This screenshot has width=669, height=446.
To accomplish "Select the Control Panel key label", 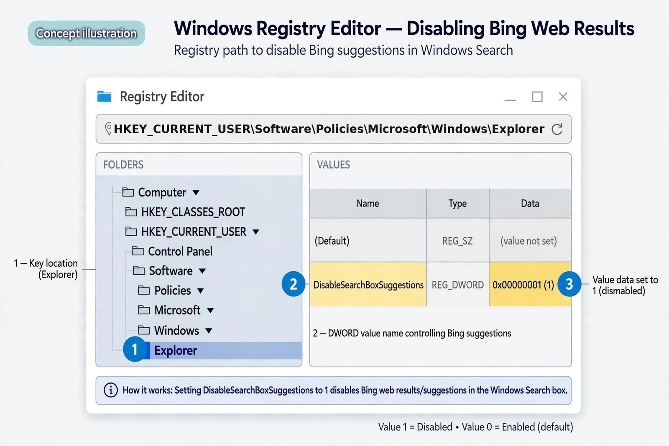I will coord(180,251).
